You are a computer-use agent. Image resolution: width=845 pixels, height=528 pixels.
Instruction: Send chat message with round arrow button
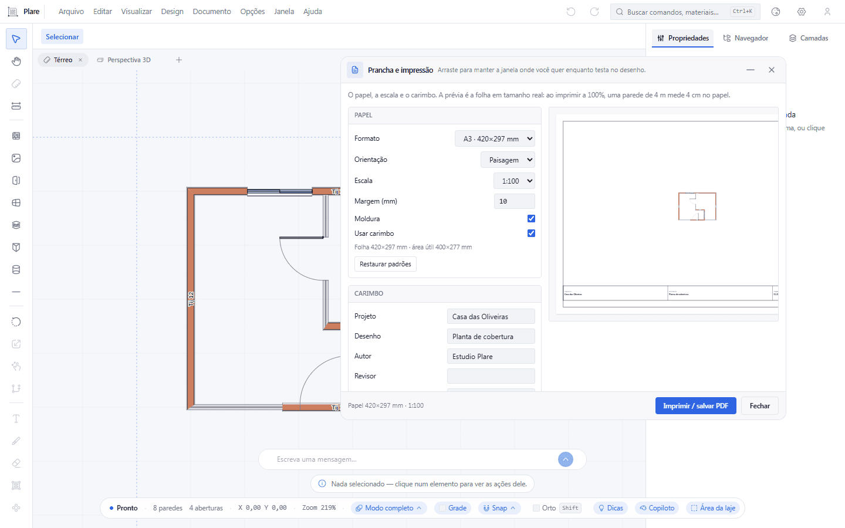click(x=566, y=459)
